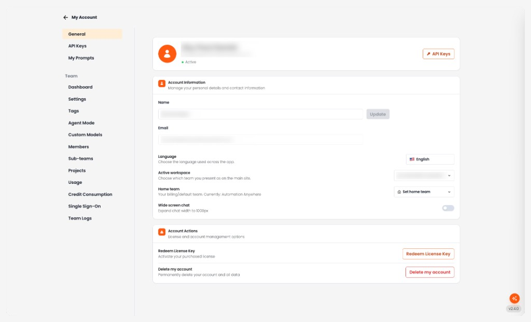531x322 pixels.
Task: Open the English language selector
Action: coord(430,159)
